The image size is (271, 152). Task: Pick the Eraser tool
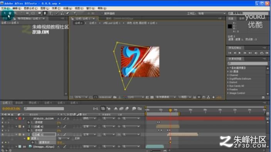click(x=67, y=13)
